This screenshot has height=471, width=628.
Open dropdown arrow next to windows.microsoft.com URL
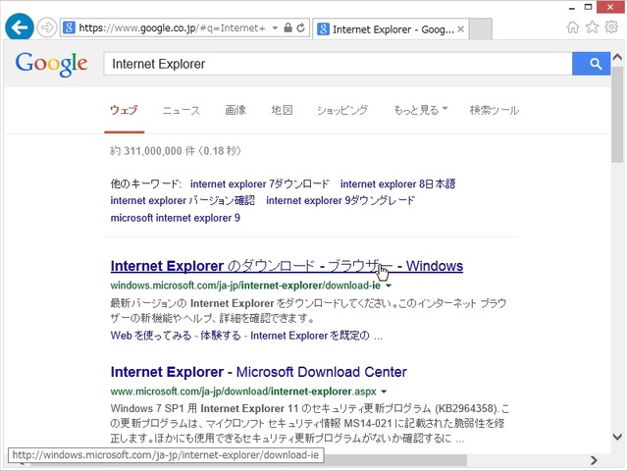click(389, 286)
